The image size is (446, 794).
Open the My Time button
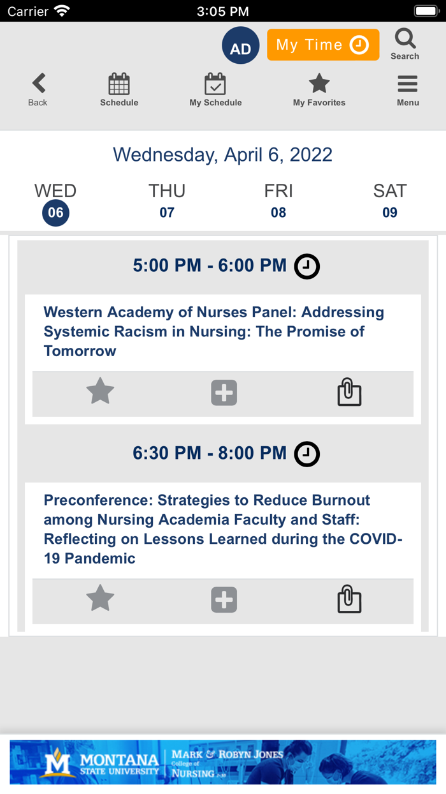323,45
